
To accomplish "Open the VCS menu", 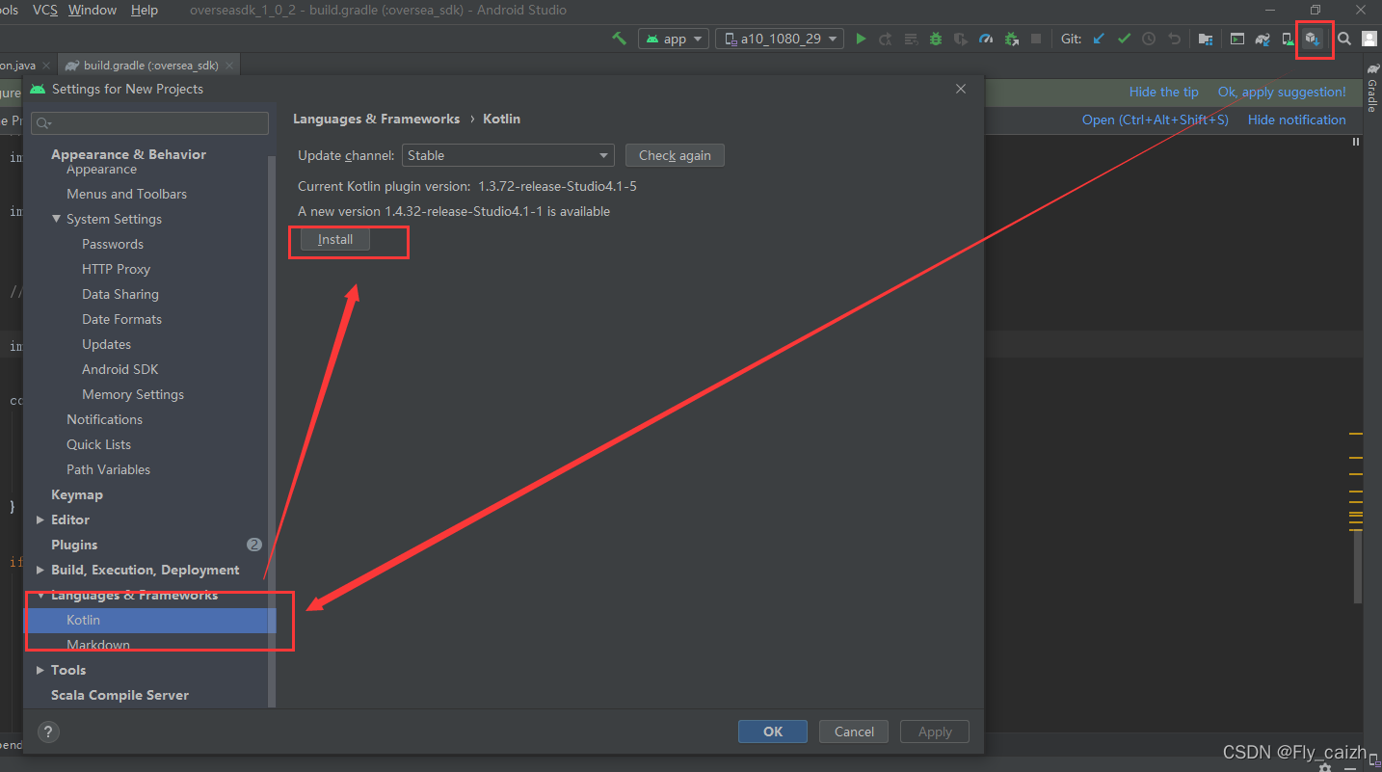I will (x=44, y=10).
